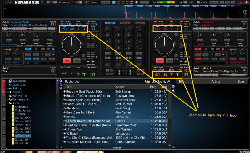Switch to the VIDEO panel tab
Image resolution: width=250 pixels, height=153 pixels.
tap(125, 23)
